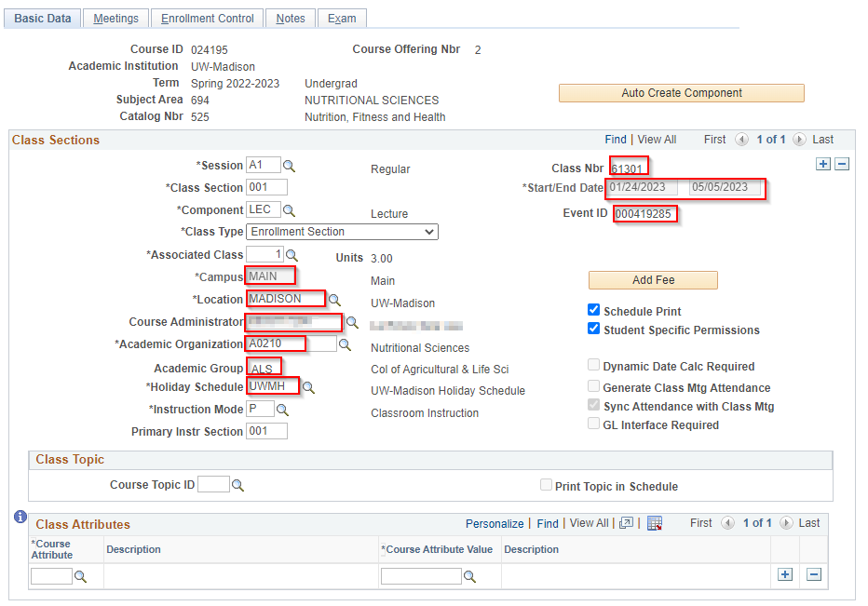Open the Associated Class lookup magnifier
868x606 pixels.
click(x=292, y=255)
